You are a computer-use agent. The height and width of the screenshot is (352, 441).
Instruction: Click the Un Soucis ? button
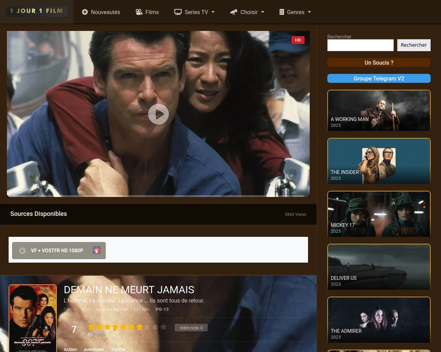coord(379,63)
